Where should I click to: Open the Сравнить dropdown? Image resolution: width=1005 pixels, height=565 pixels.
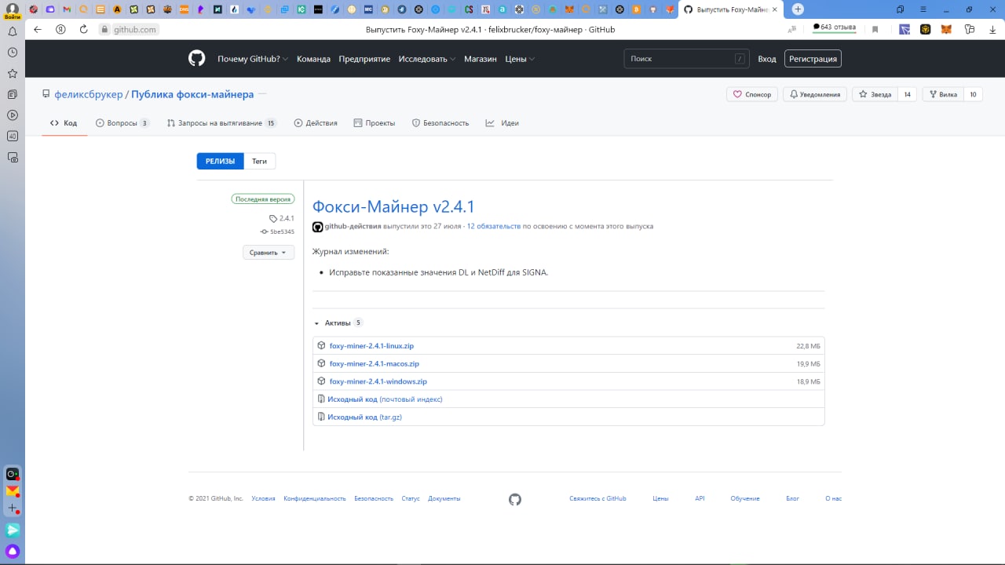[269, 253]
